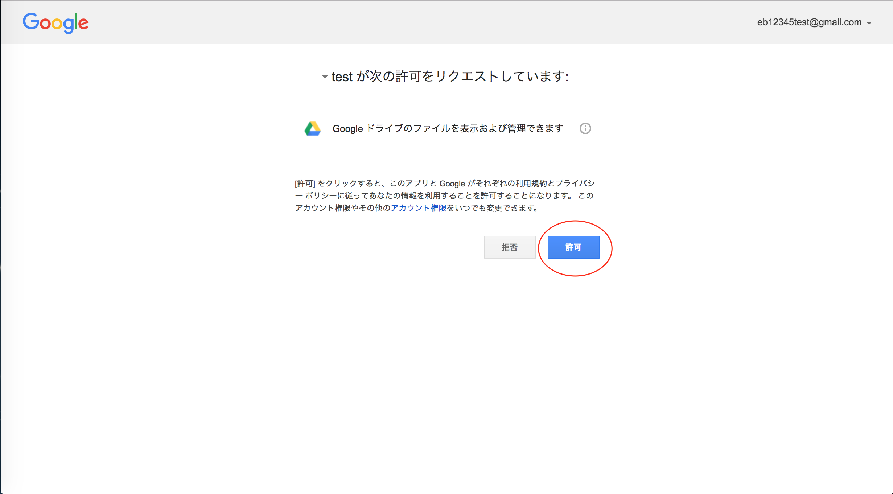Click the info icon beside the Drive permission
The image size is (893, 494).
click(585, 128)
